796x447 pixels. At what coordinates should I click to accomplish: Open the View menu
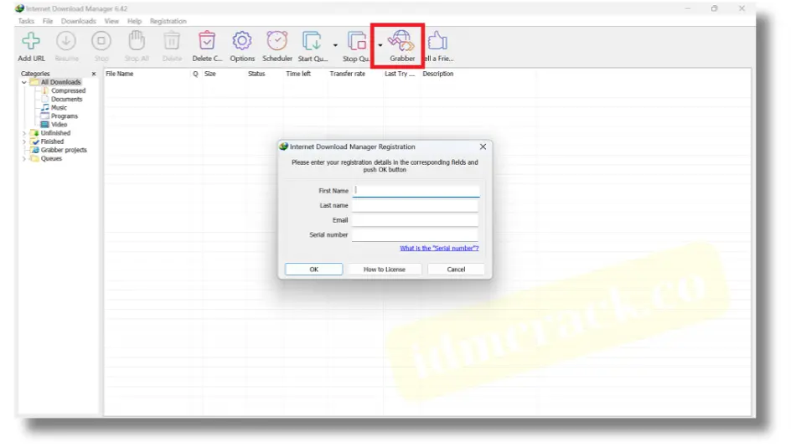tap(111, 21)
